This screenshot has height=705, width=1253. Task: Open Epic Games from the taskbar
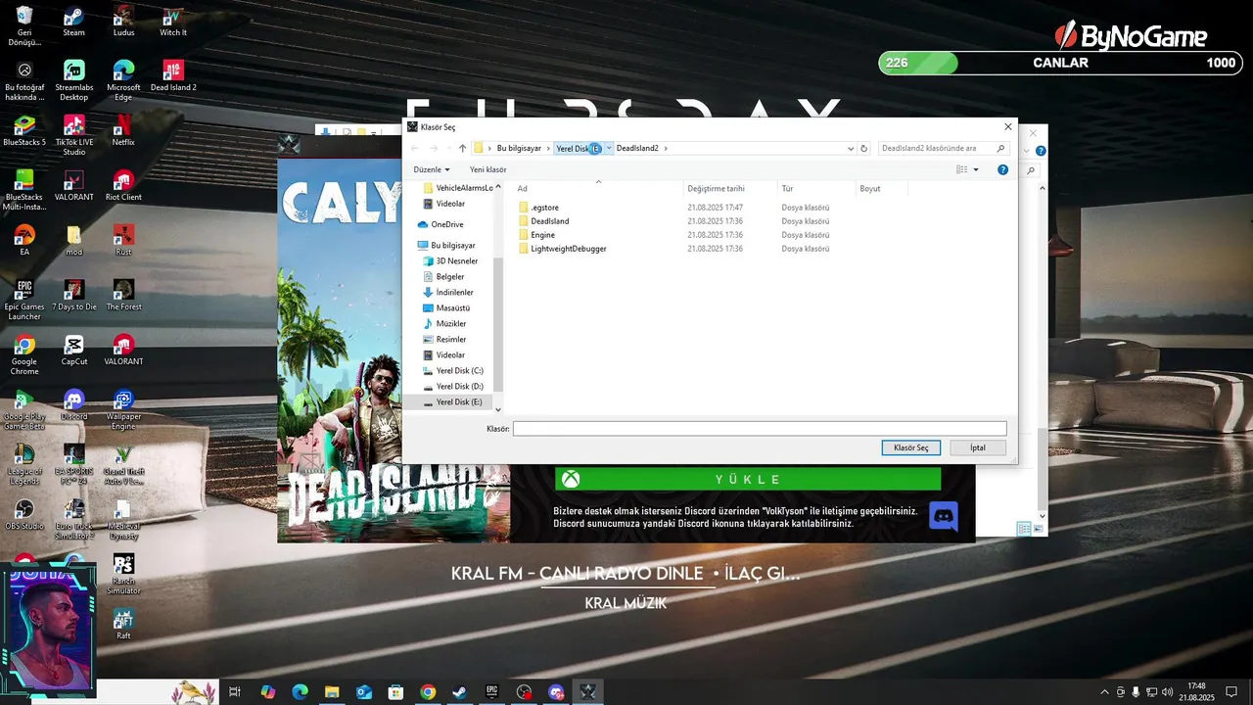click(x=491, y=691)
